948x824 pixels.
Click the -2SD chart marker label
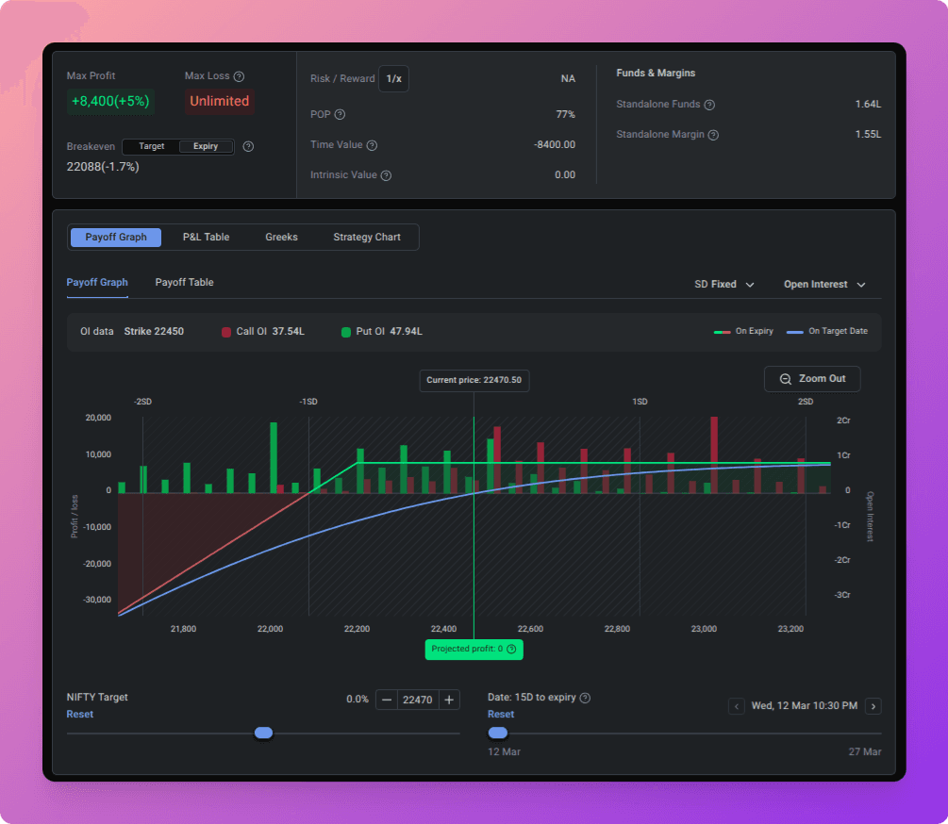(x=142, y=402)
